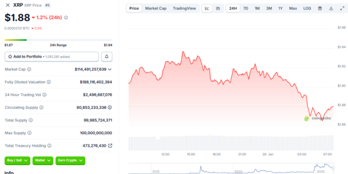The width and height of the screenshot is (348, 174).
Task: Click the $114,491,257,639 market cap value
Action: pyautogui.click(x=90, y=69)
